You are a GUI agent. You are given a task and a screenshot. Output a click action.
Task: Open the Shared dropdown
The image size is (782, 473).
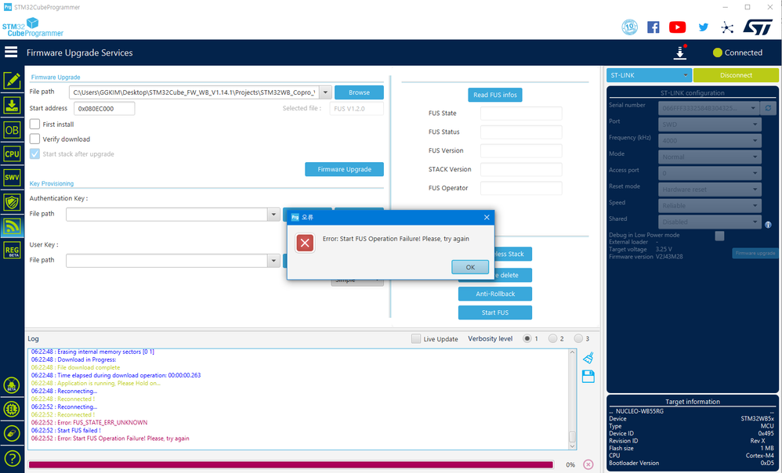click(710, 222)
